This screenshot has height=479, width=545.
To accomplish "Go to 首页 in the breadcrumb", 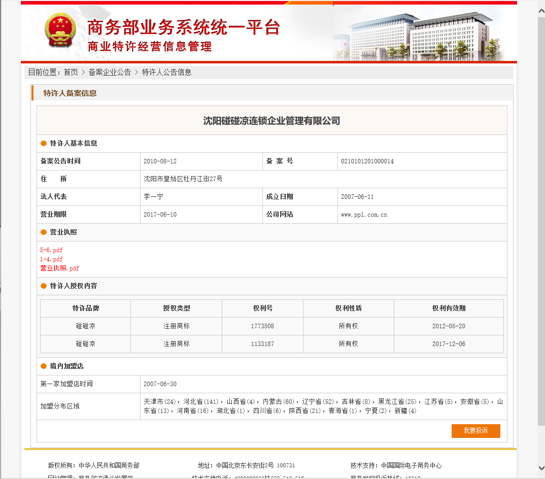I will tap(71, 73).
